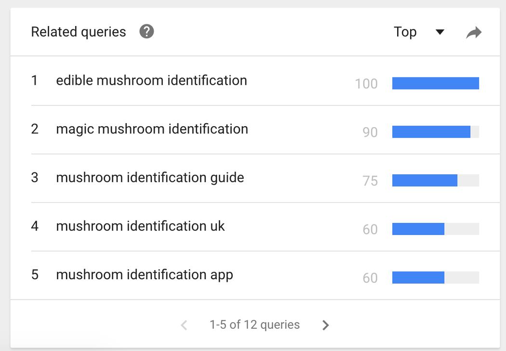Click the Related queries heading
Image resolution: width=506 pixels, height=351 pixels.
[79, 32]
